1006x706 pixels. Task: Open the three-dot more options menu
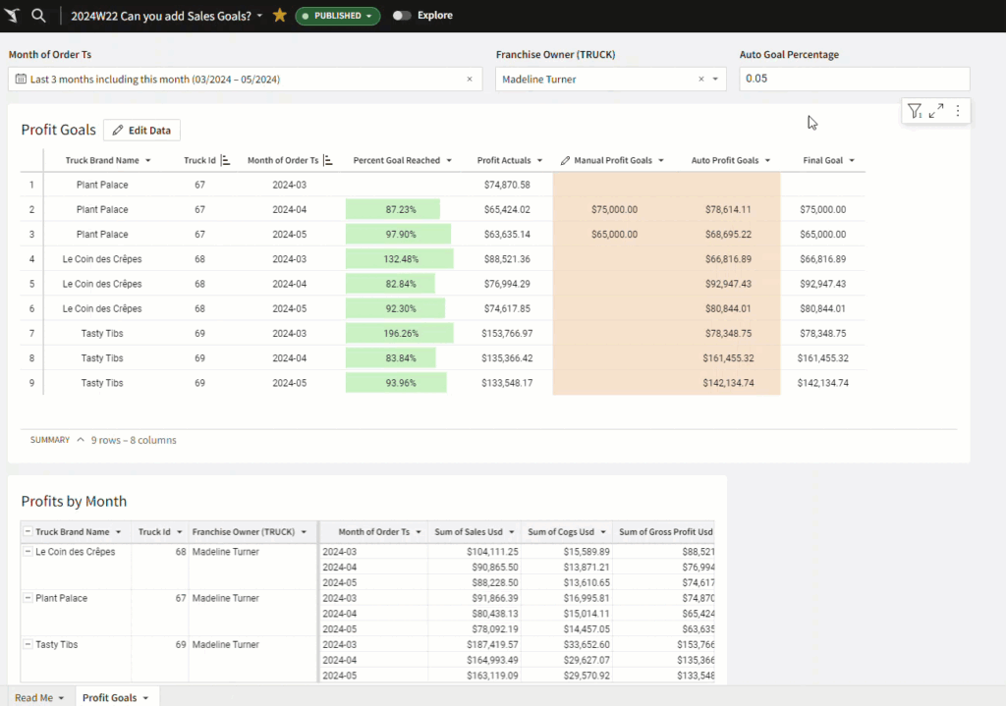point(958,111)
